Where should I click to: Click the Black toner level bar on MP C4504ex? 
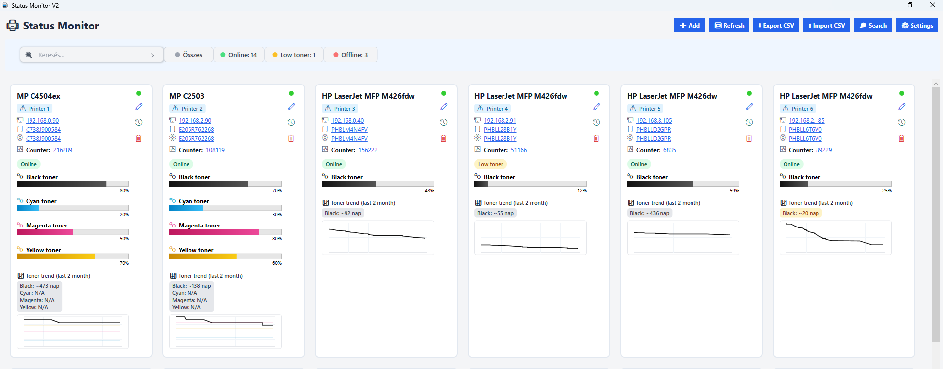click(x=73, y=184)
